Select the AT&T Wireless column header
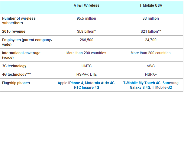 (86, 5)
